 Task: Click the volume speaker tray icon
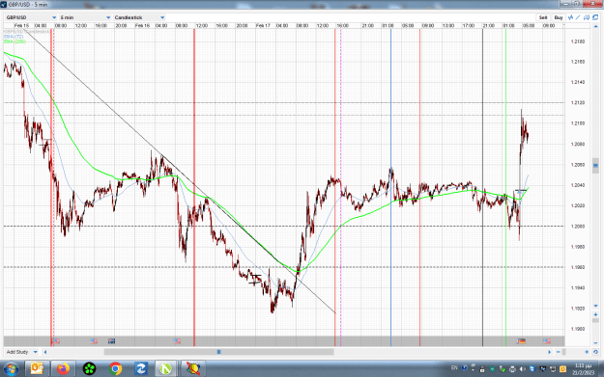click(x=522, y=369)
